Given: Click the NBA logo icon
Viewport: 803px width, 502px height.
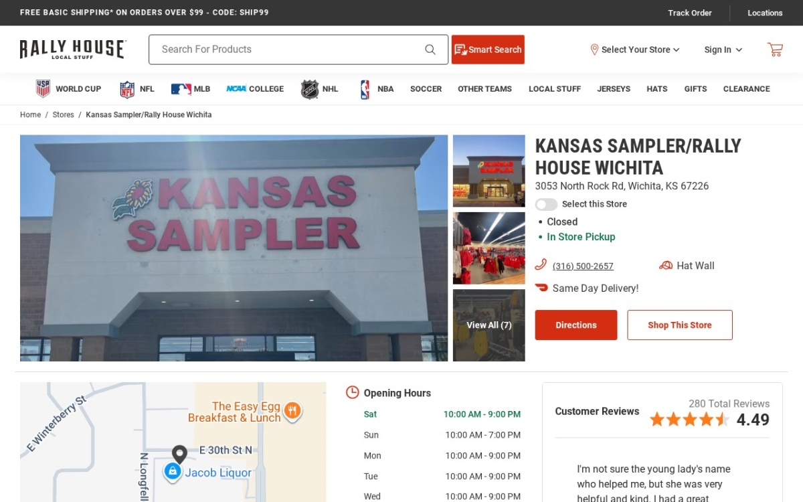Looking at the screenshot, I should 365,89.
